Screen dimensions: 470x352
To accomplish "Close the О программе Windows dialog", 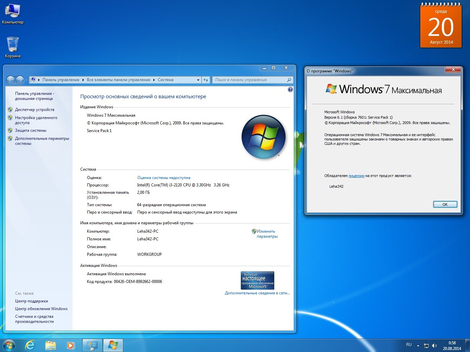I will [453, 69].
